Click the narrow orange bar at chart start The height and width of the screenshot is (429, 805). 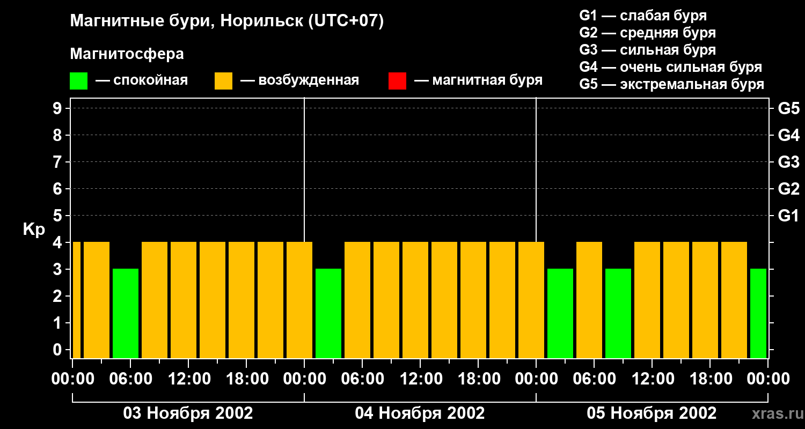[x=76, y=300]
